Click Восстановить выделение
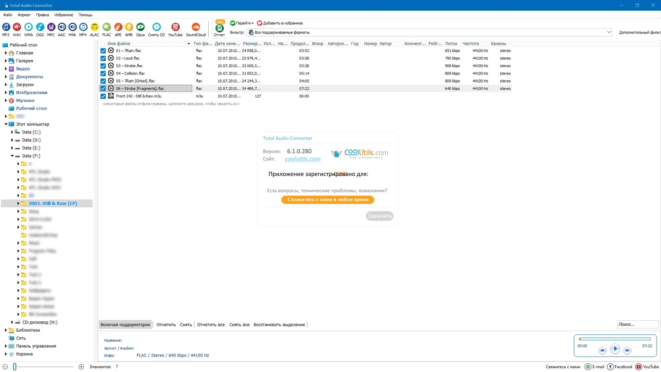The height and width of the screenshot is (372, 661). pyautogui.click(x=279, y=325)
